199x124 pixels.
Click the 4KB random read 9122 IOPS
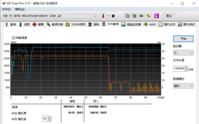(x=76, y=113)
